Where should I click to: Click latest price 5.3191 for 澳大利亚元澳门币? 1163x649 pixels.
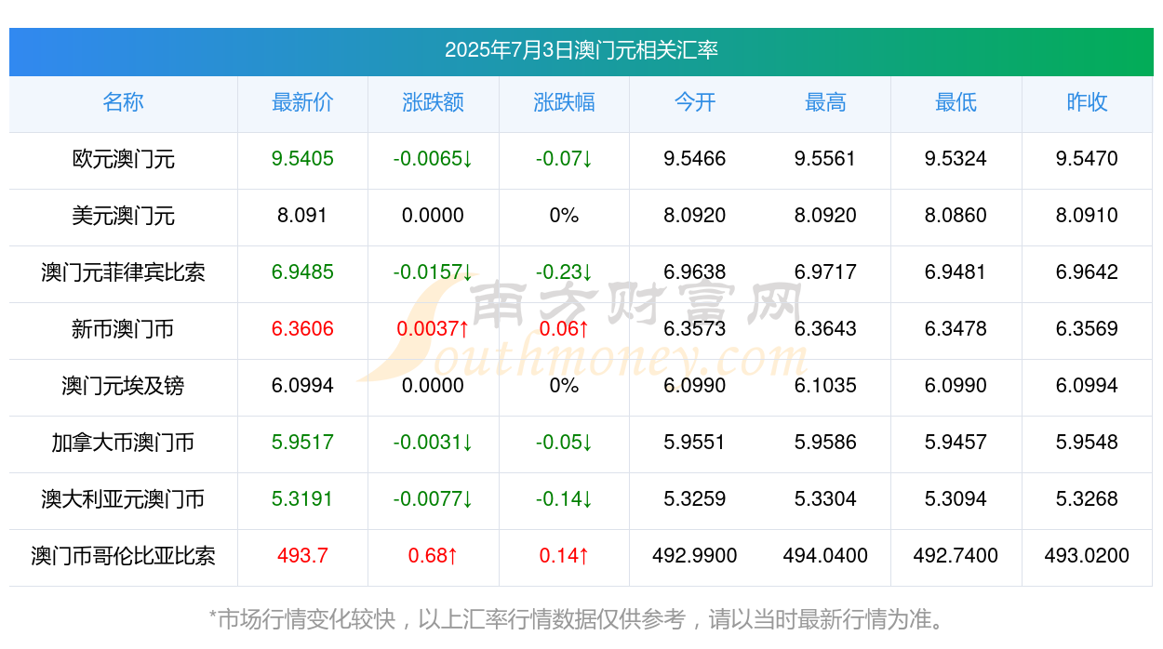[x=302, y=499]
